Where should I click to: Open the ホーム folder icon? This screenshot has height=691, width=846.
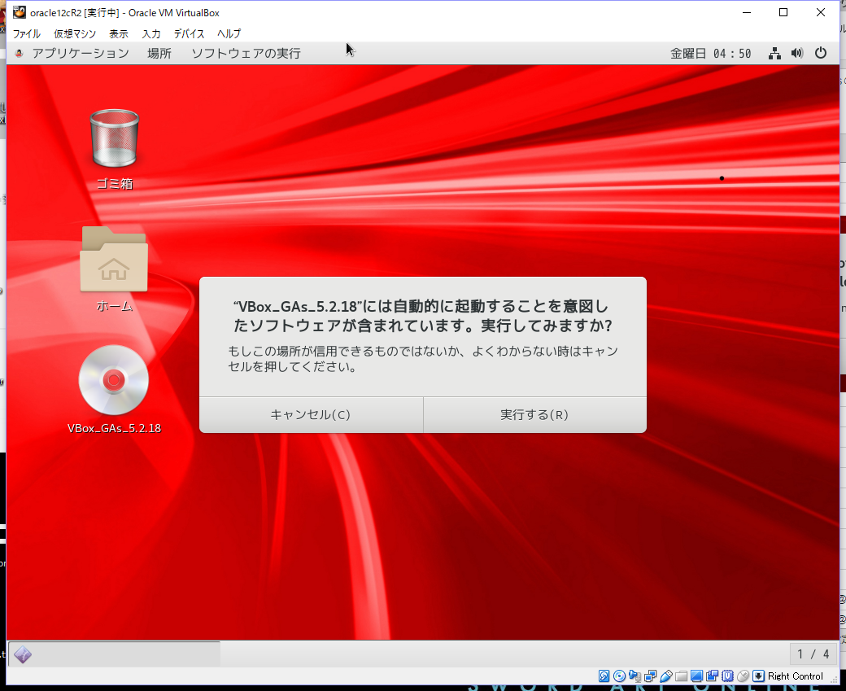(x=114, y=260)
